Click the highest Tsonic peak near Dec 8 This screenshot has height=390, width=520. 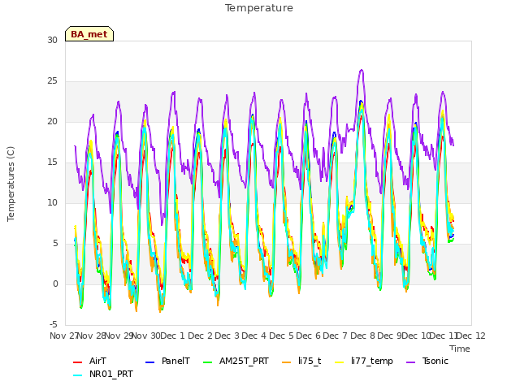point(362,70)
